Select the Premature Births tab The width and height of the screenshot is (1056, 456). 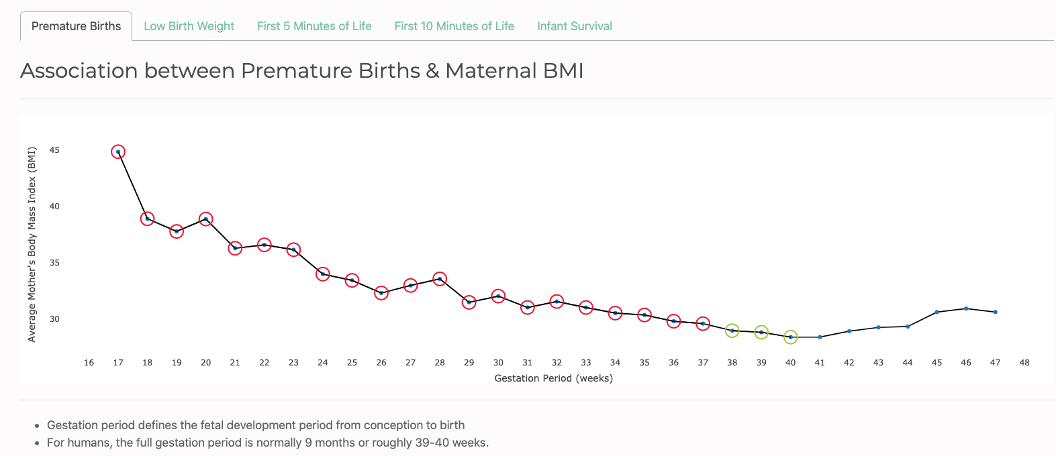pyautogui.click(x=75, y=26)
